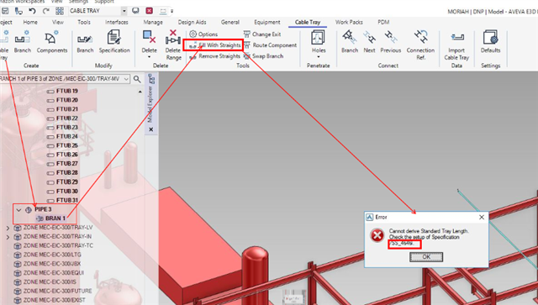Click OK in the Error dialog
This screenshot has height=305, width=538.
tap(426, 257)
